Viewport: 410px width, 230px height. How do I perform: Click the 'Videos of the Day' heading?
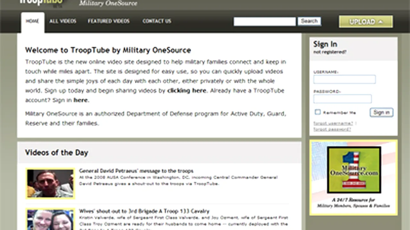pyautogui.click(x=56, y=153)
